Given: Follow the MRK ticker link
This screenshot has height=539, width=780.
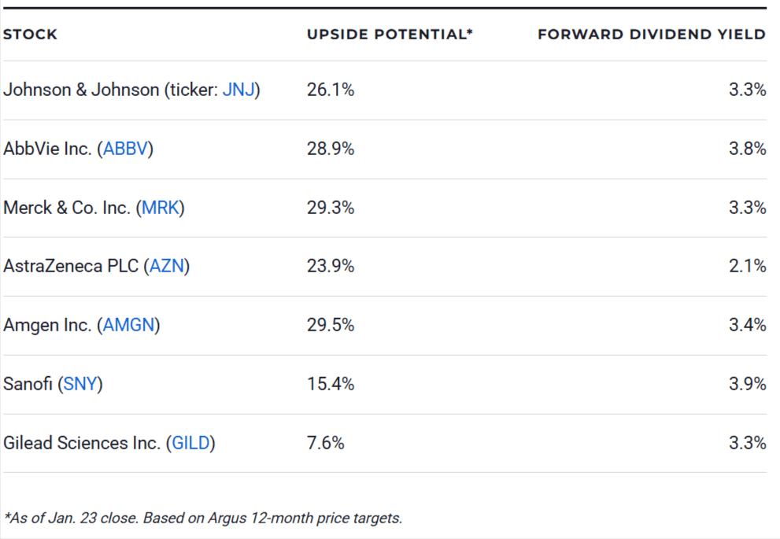Looking at the screenshot, I should 160,208.
